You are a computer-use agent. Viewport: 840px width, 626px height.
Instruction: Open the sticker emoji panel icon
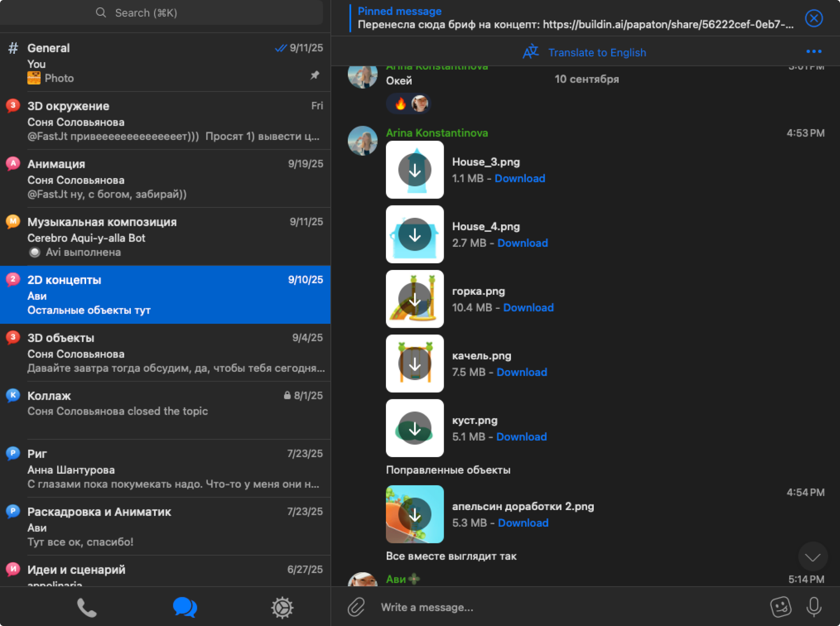[780, 607]
